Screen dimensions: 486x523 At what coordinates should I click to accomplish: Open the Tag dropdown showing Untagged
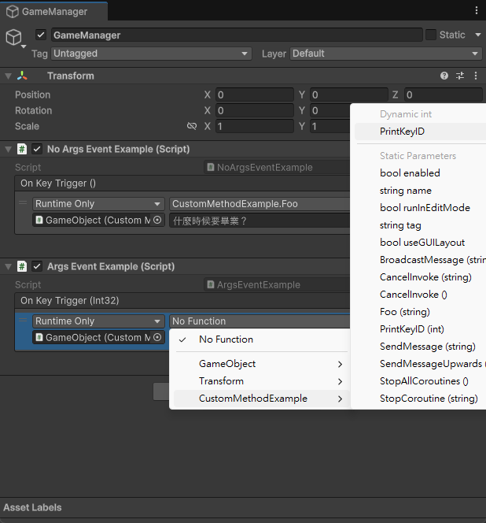click(150, 54)
